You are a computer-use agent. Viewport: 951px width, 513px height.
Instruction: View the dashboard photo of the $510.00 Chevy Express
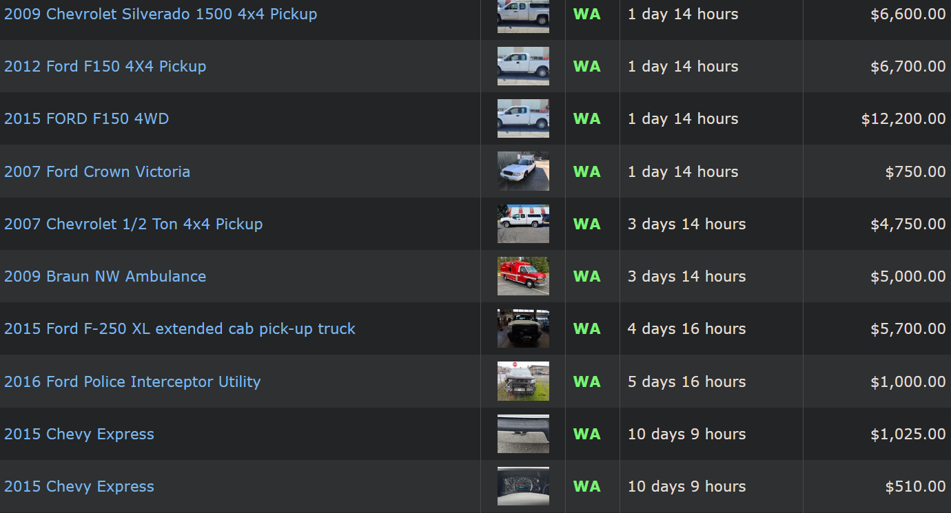(x=523, y=486)
